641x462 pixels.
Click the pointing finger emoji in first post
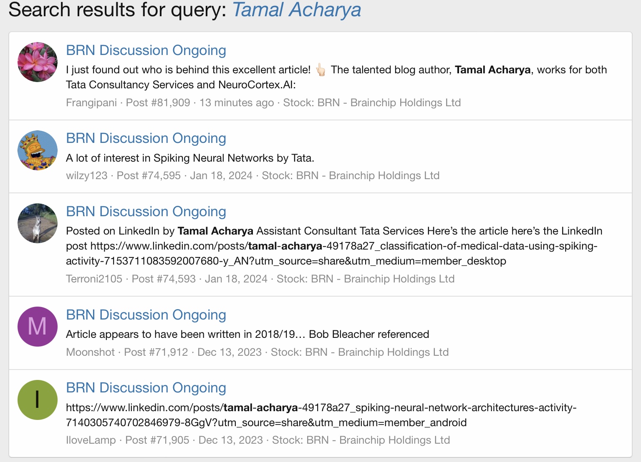(x=320, y=70)
